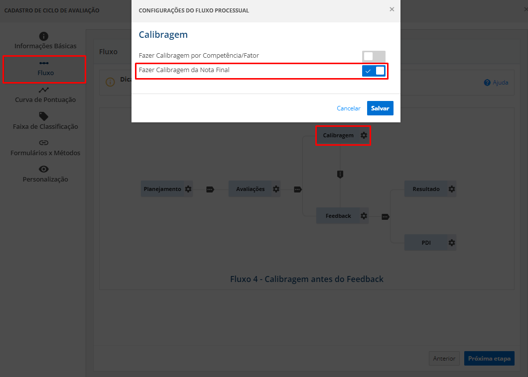Screen dimensions: 528x377
Task: Go to the Informações Básicas section
Action: [x=45, y=41]
